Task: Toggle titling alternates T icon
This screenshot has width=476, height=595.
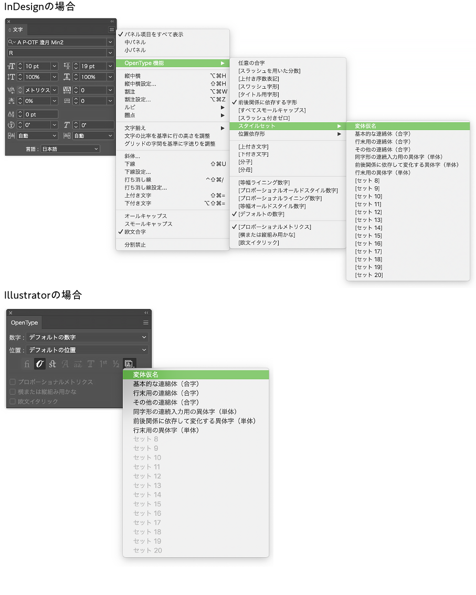Action: click(91, 364)
